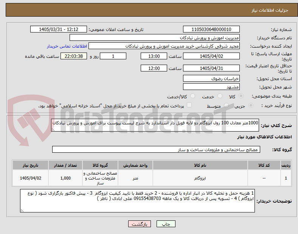Click the delivery city field مشهد
This screenshot has width=298, height=234.
[x=211, y=87]
